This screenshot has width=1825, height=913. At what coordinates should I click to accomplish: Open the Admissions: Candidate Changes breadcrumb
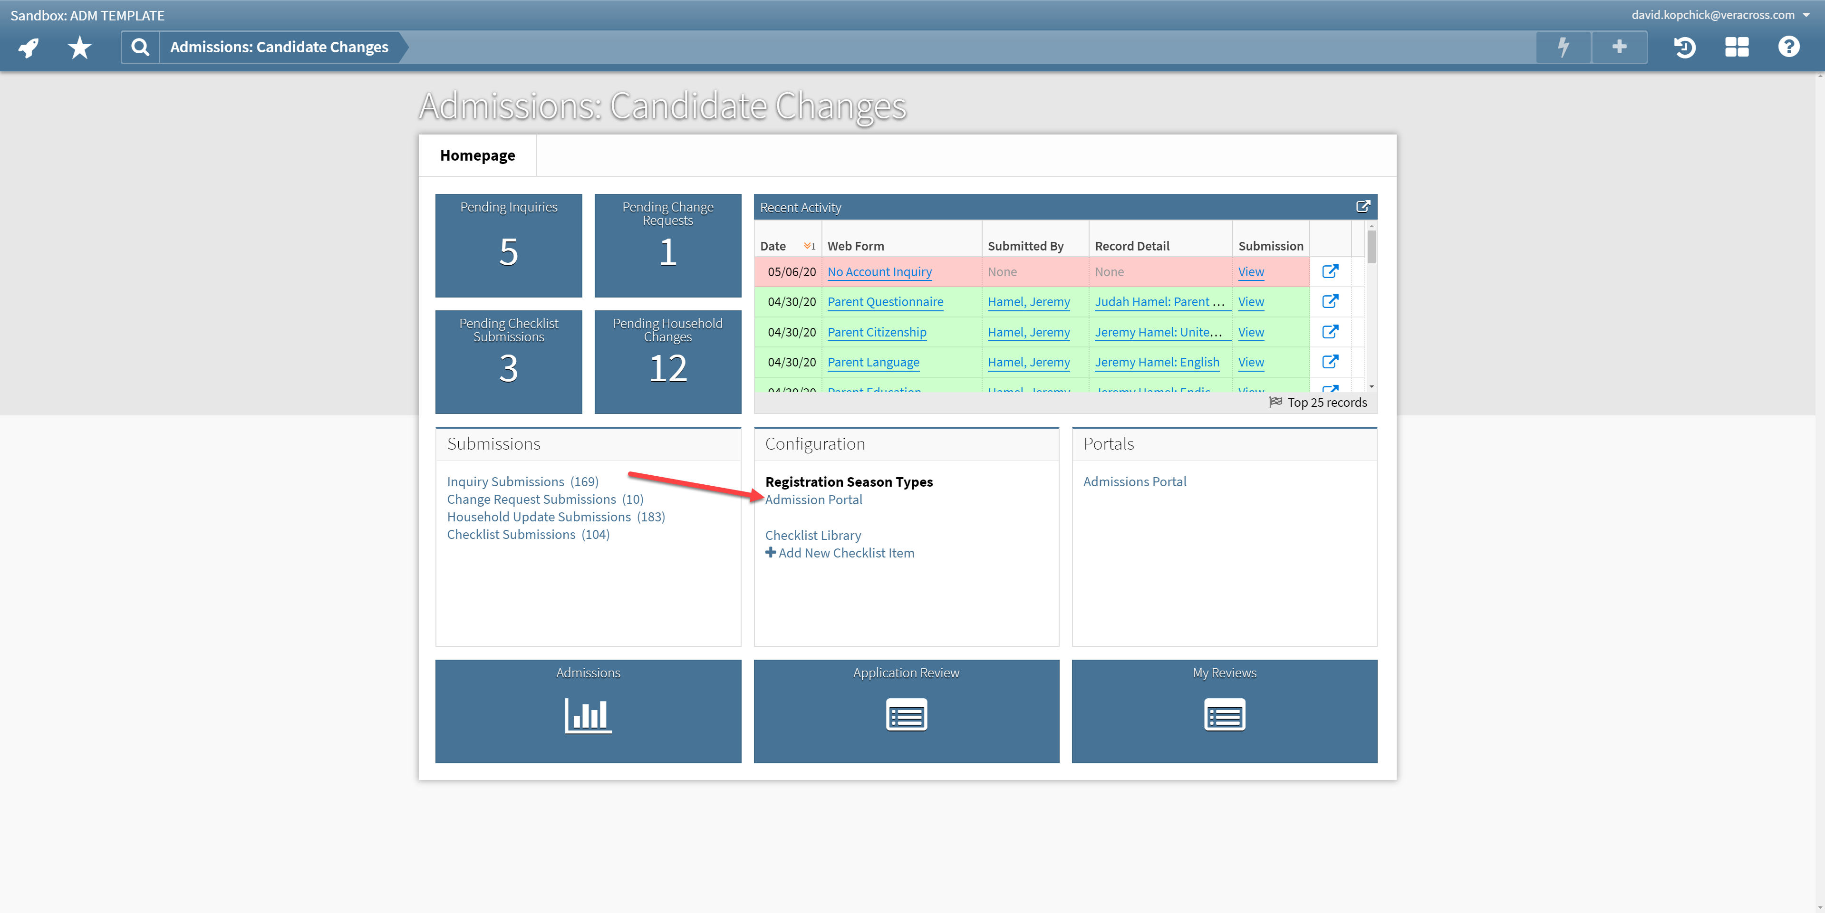pos(279,47)
